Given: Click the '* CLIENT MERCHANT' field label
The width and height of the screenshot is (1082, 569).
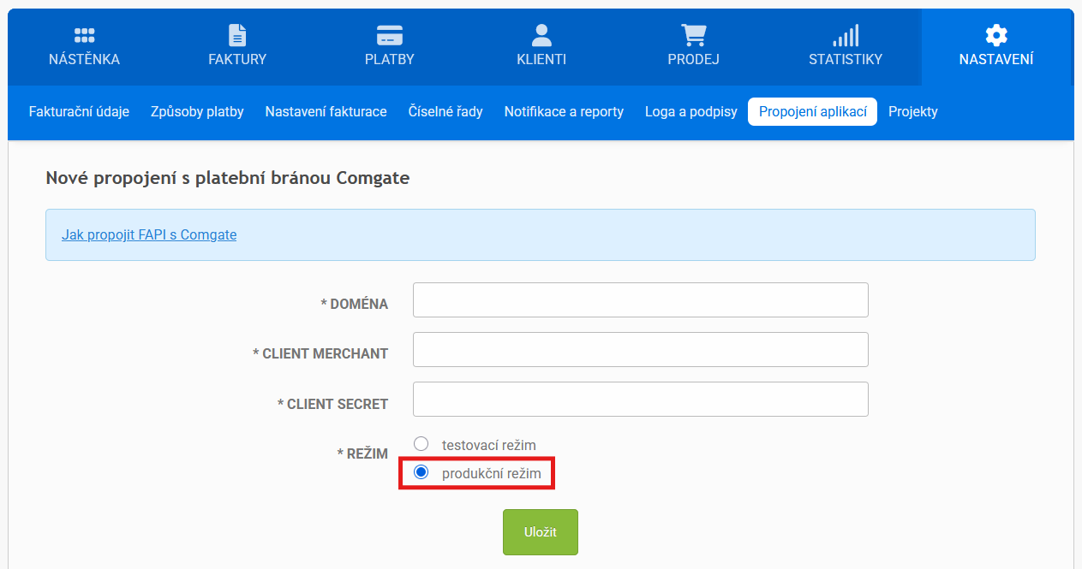Looking at the screenshot, I should point(320,353).
